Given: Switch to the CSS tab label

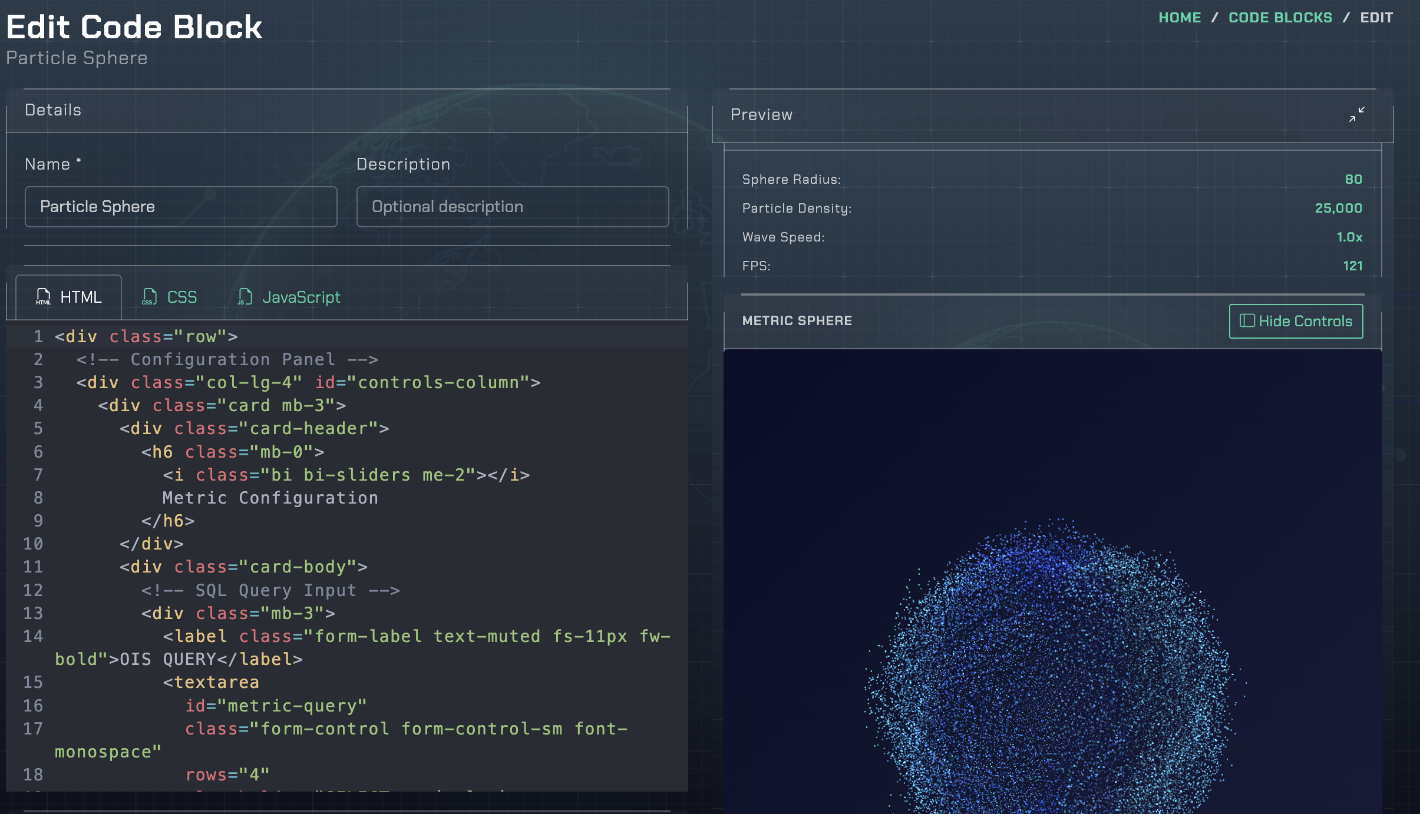Looking at the screenshot, I should [x=181, y=297].
